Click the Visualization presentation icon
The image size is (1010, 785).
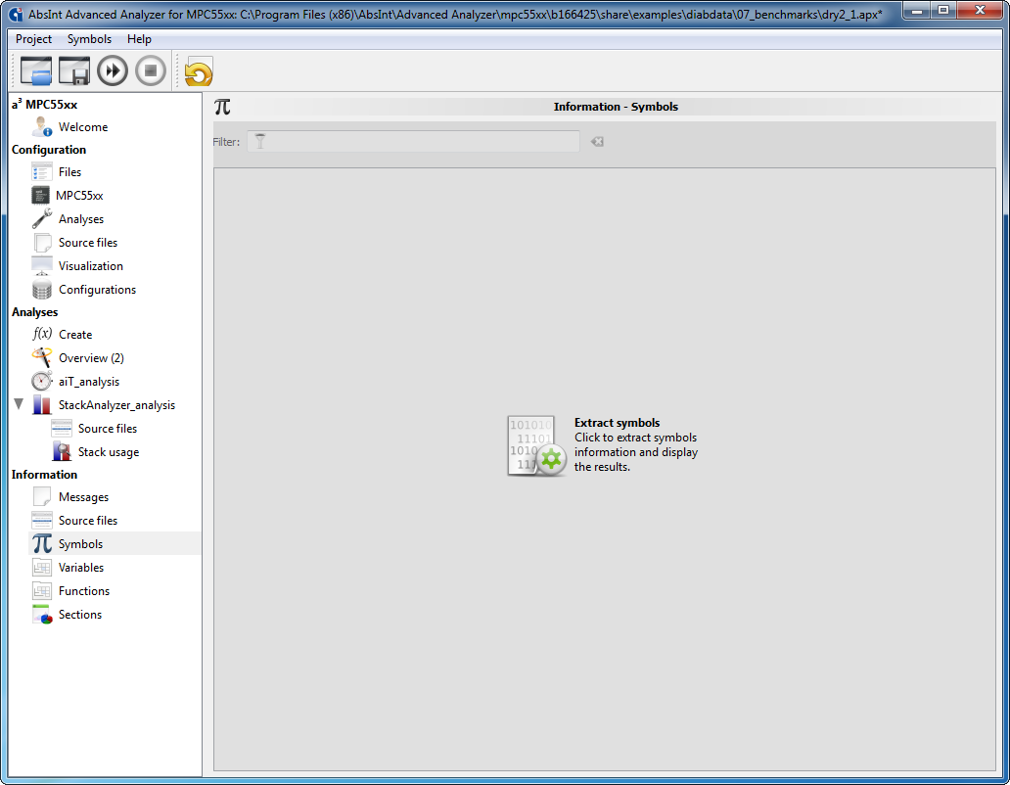click(x=42, y=266)
